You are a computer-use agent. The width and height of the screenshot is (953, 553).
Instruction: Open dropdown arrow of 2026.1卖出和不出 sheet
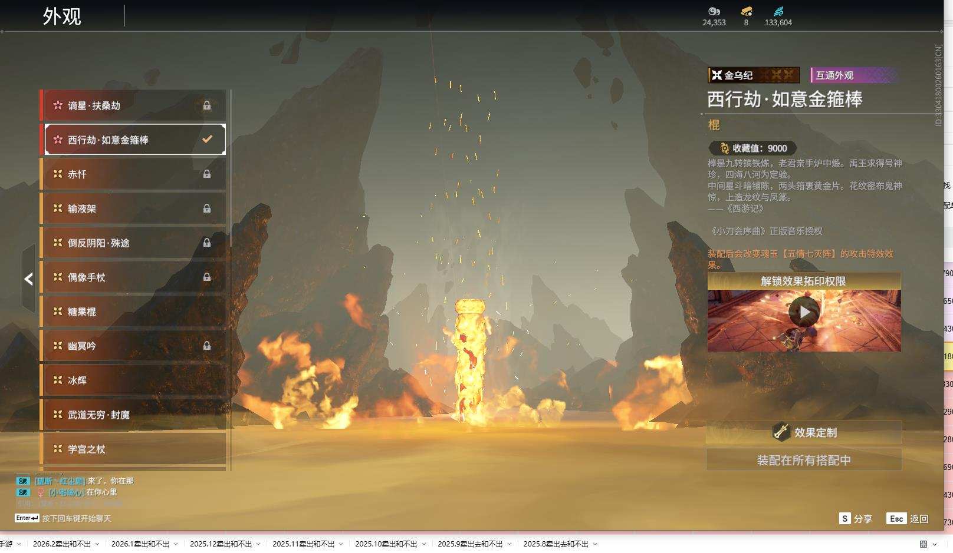(176, 544)
